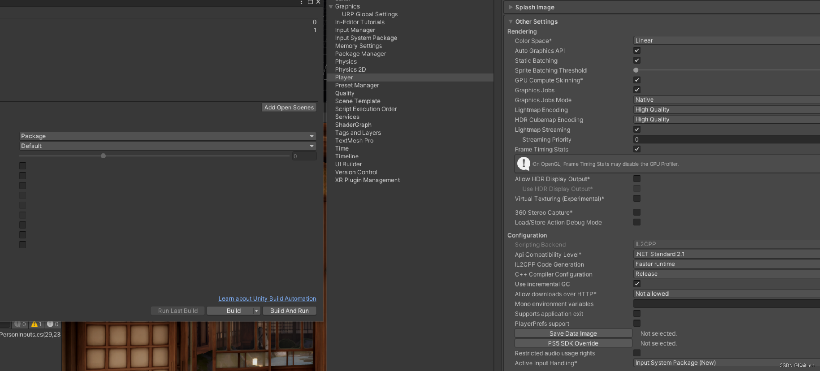The image size is (820, 371).
Task: Open C++ Compiler Configuration dropdown
Action: [x=727, y=274]
